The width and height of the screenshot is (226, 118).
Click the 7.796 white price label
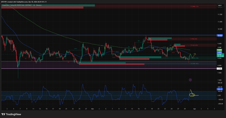coord(219,69)
